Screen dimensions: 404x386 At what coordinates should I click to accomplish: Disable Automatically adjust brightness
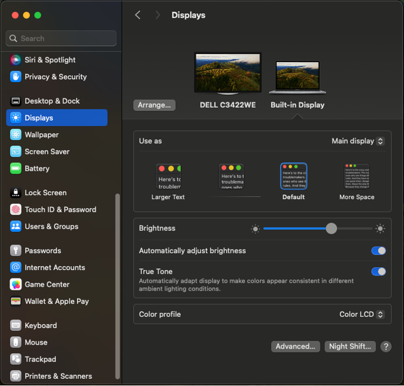(x=378, y=250)
